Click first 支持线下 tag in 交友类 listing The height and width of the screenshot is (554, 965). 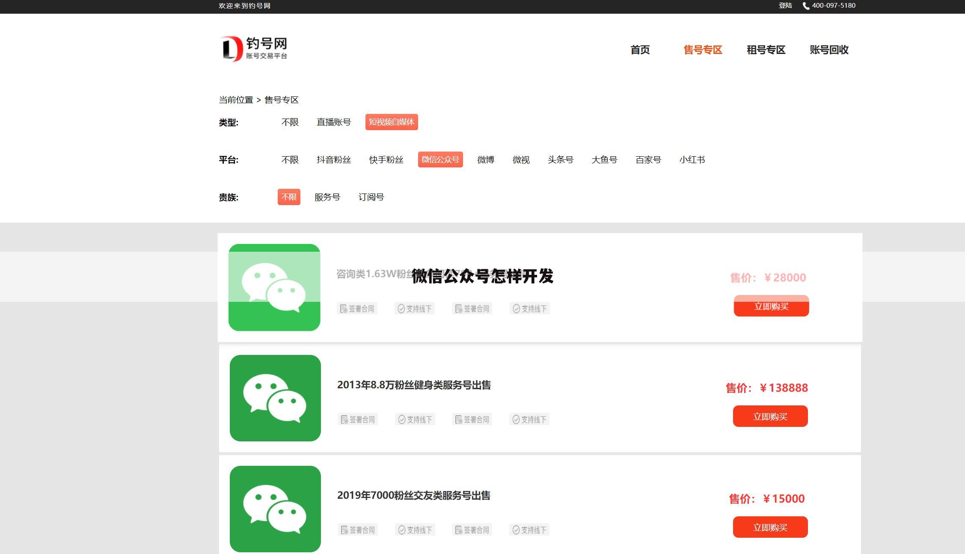(x=415, y=530)
